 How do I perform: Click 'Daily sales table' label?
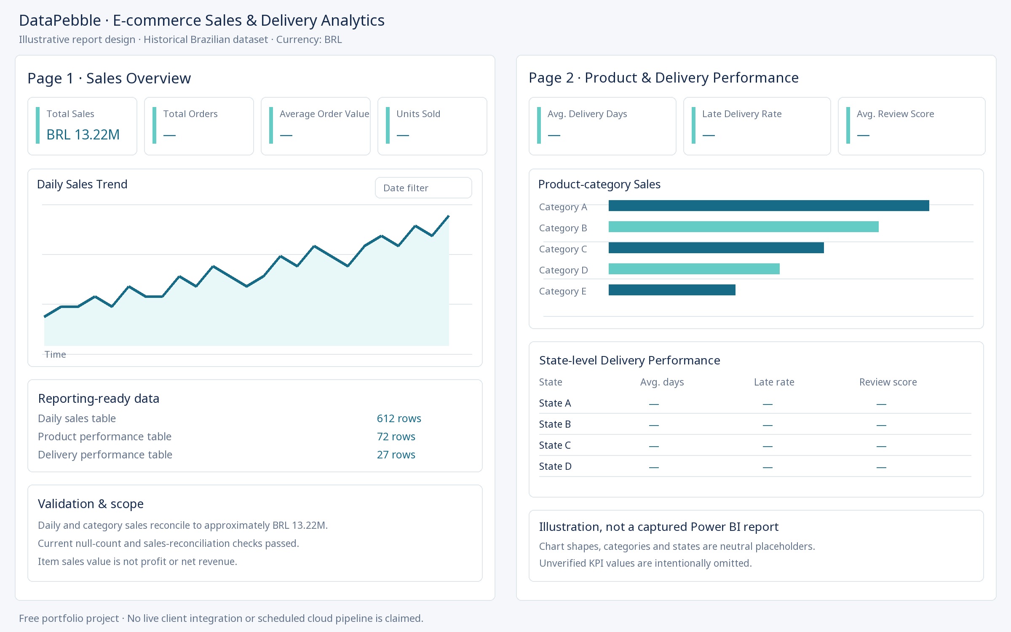point(77,418)
